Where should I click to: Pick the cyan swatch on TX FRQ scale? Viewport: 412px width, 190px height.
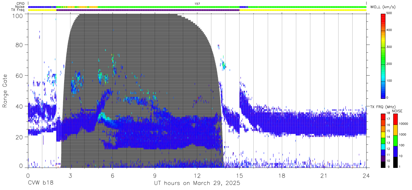383,146
